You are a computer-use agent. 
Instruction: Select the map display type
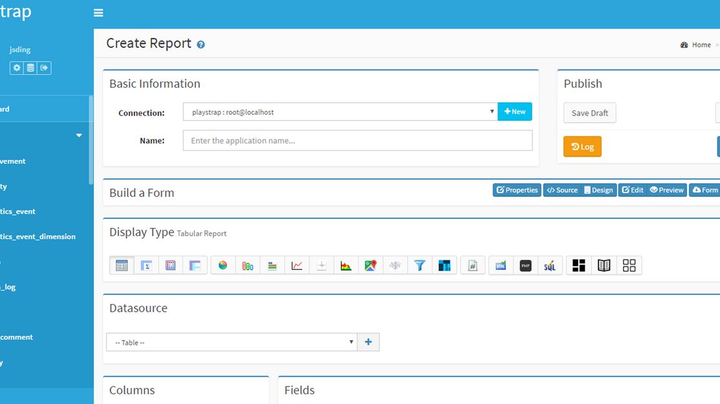[371, 266]
